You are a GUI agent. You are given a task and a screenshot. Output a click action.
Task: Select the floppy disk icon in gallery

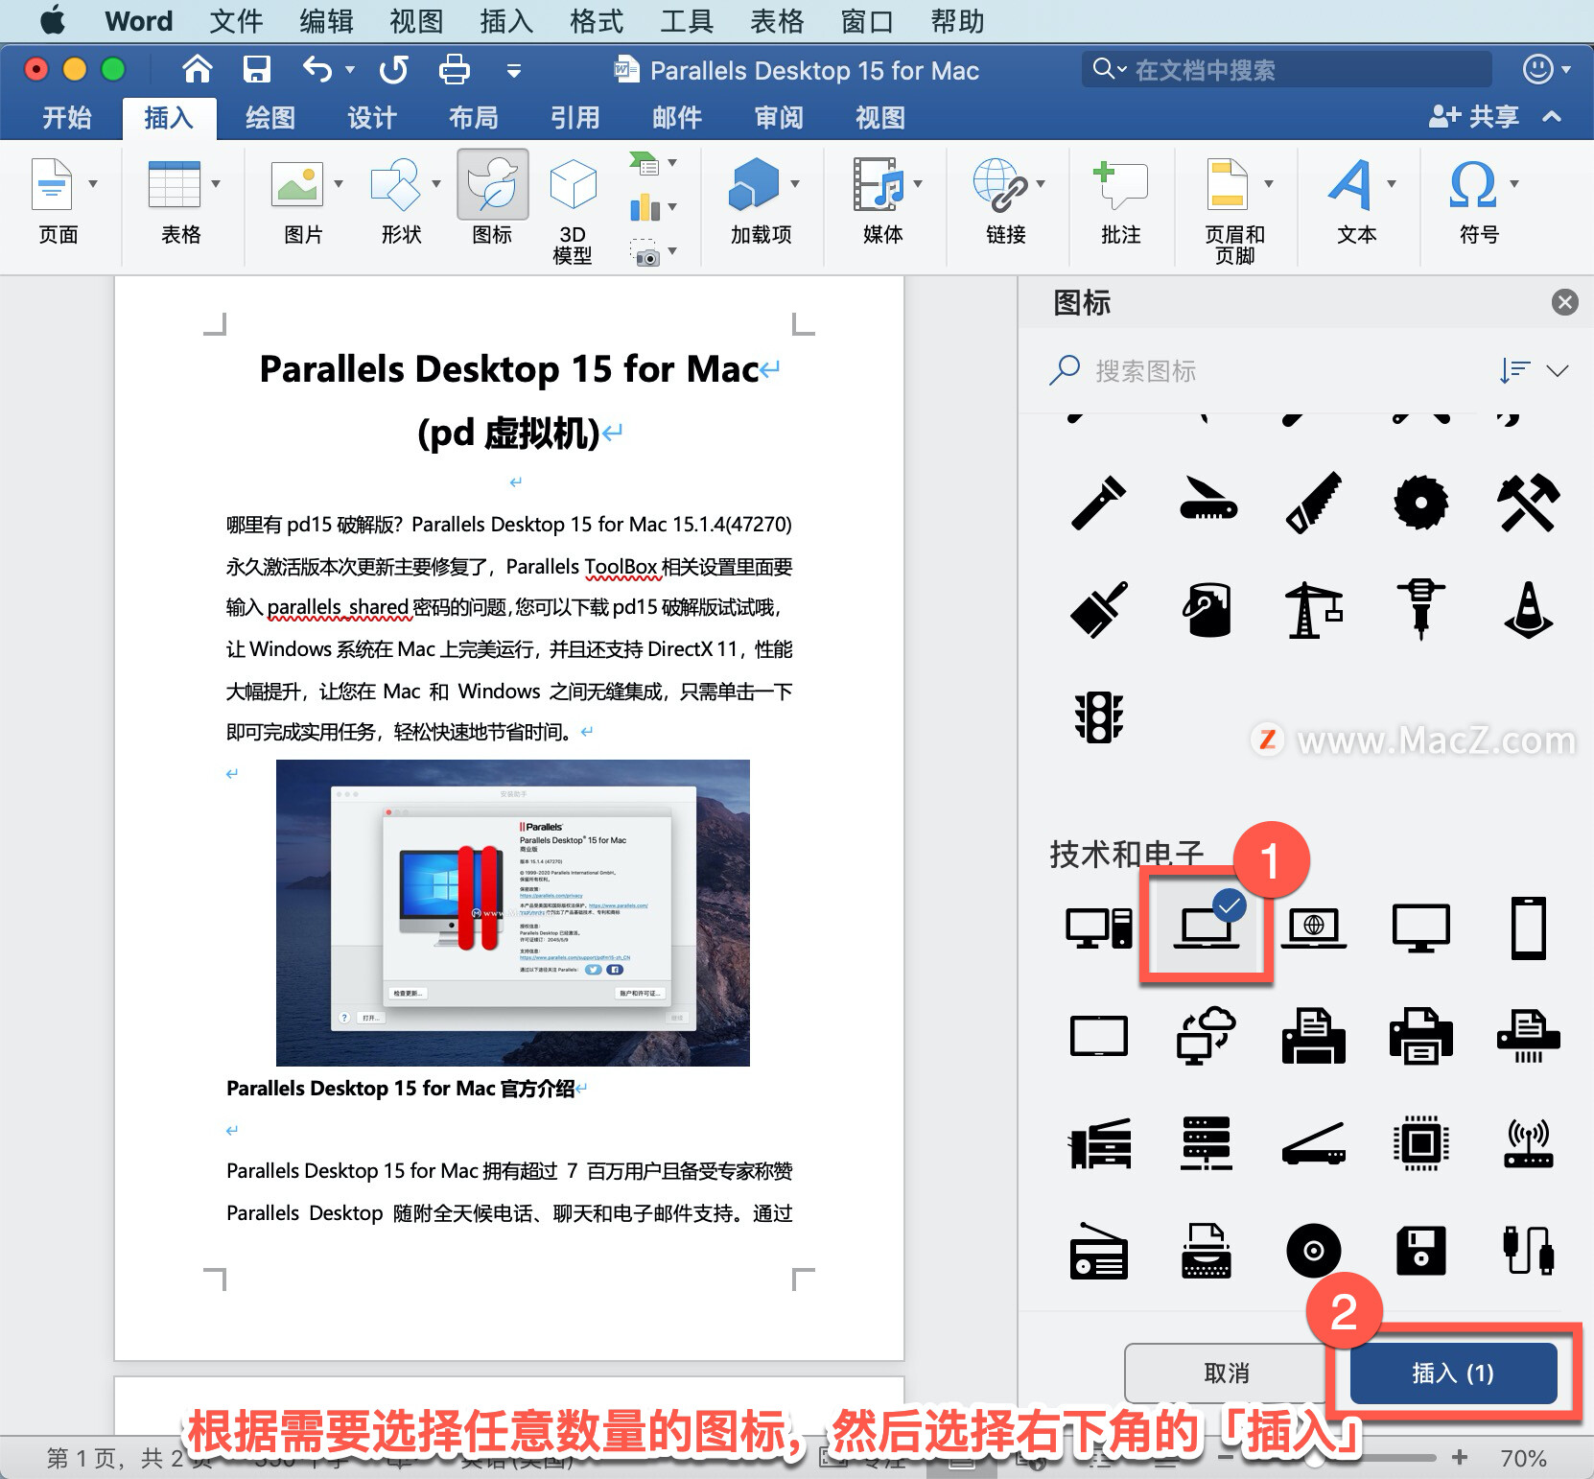coord(1421,1250)
